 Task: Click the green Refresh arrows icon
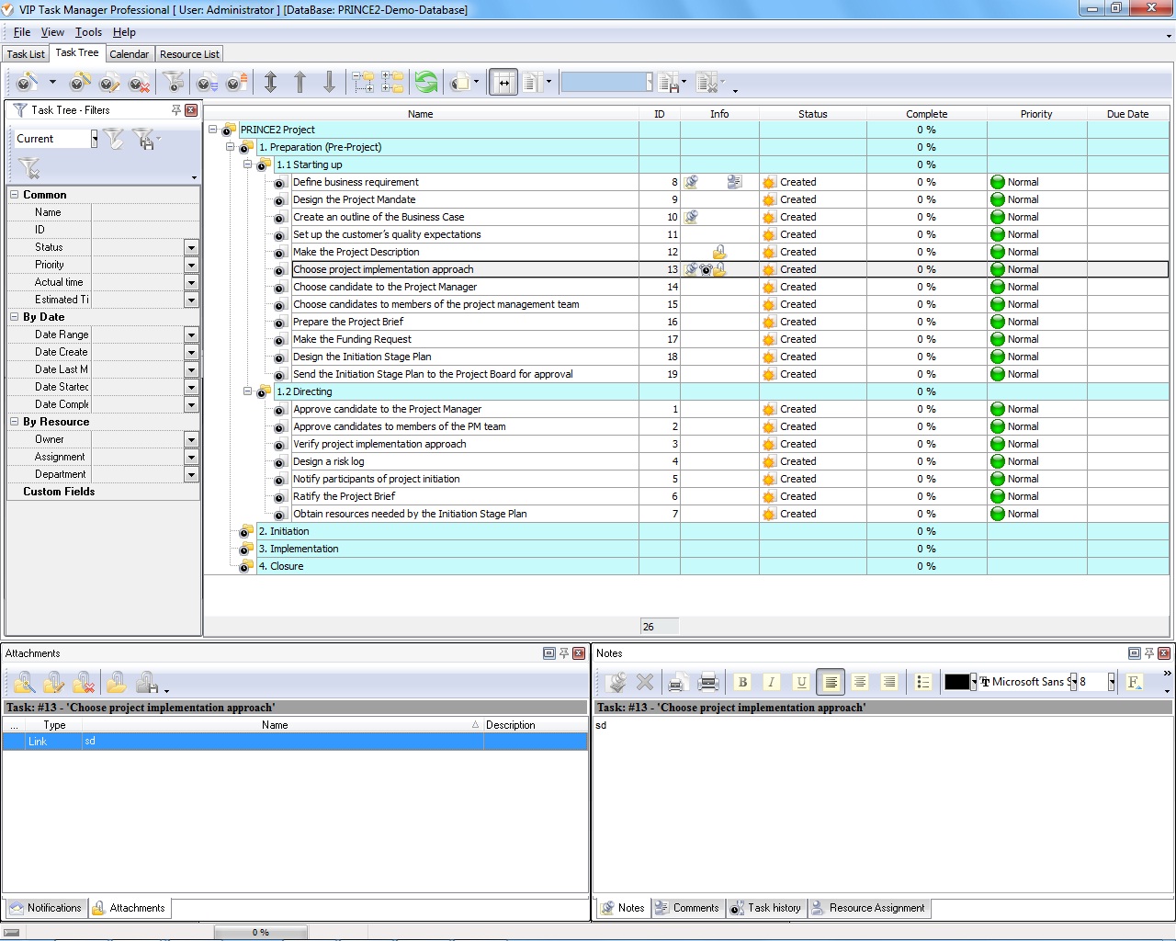(426, 83)
